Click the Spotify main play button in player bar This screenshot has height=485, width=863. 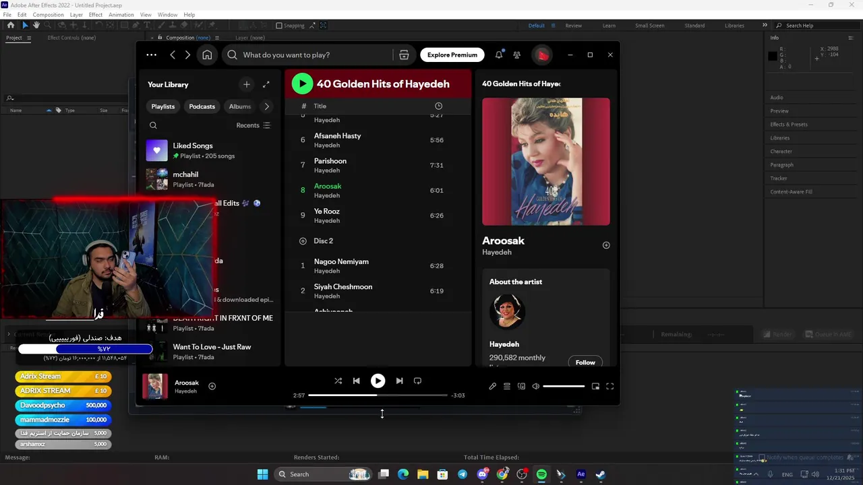point(378,381)
